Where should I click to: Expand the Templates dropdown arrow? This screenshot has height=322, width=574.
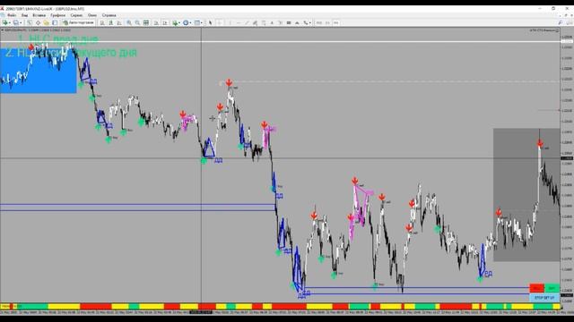pyautogui.click(x=201, y=22)
